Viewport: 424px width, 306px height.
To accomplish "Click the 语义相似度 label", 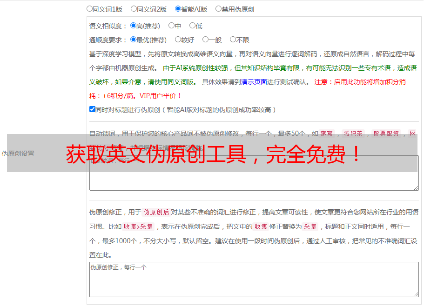I will click(x=108, y=26).
